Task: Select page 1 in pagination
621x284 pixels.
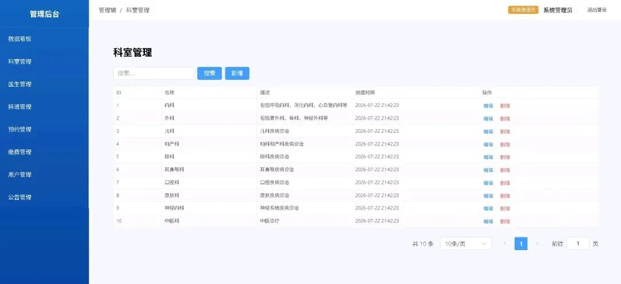Action: (x=521, y=244)
